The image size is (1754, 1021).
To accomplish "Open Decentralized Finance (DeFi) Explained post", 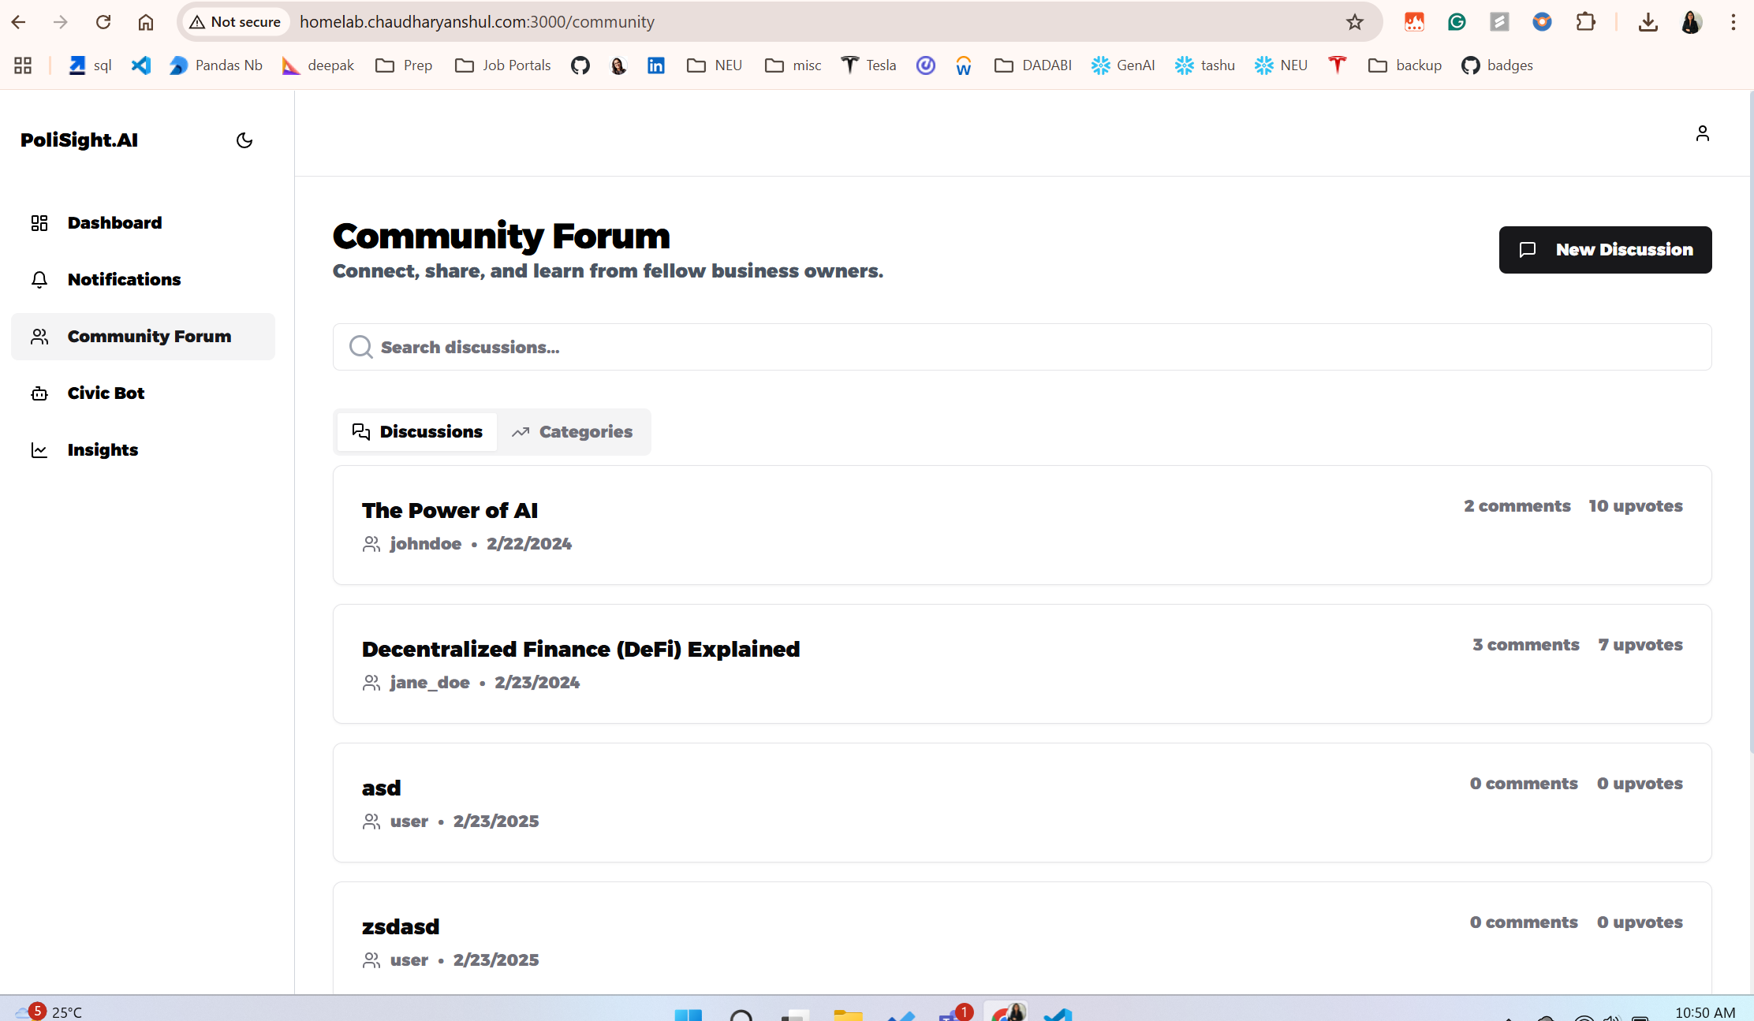I will pyautogui.click(x=580, y=650).
